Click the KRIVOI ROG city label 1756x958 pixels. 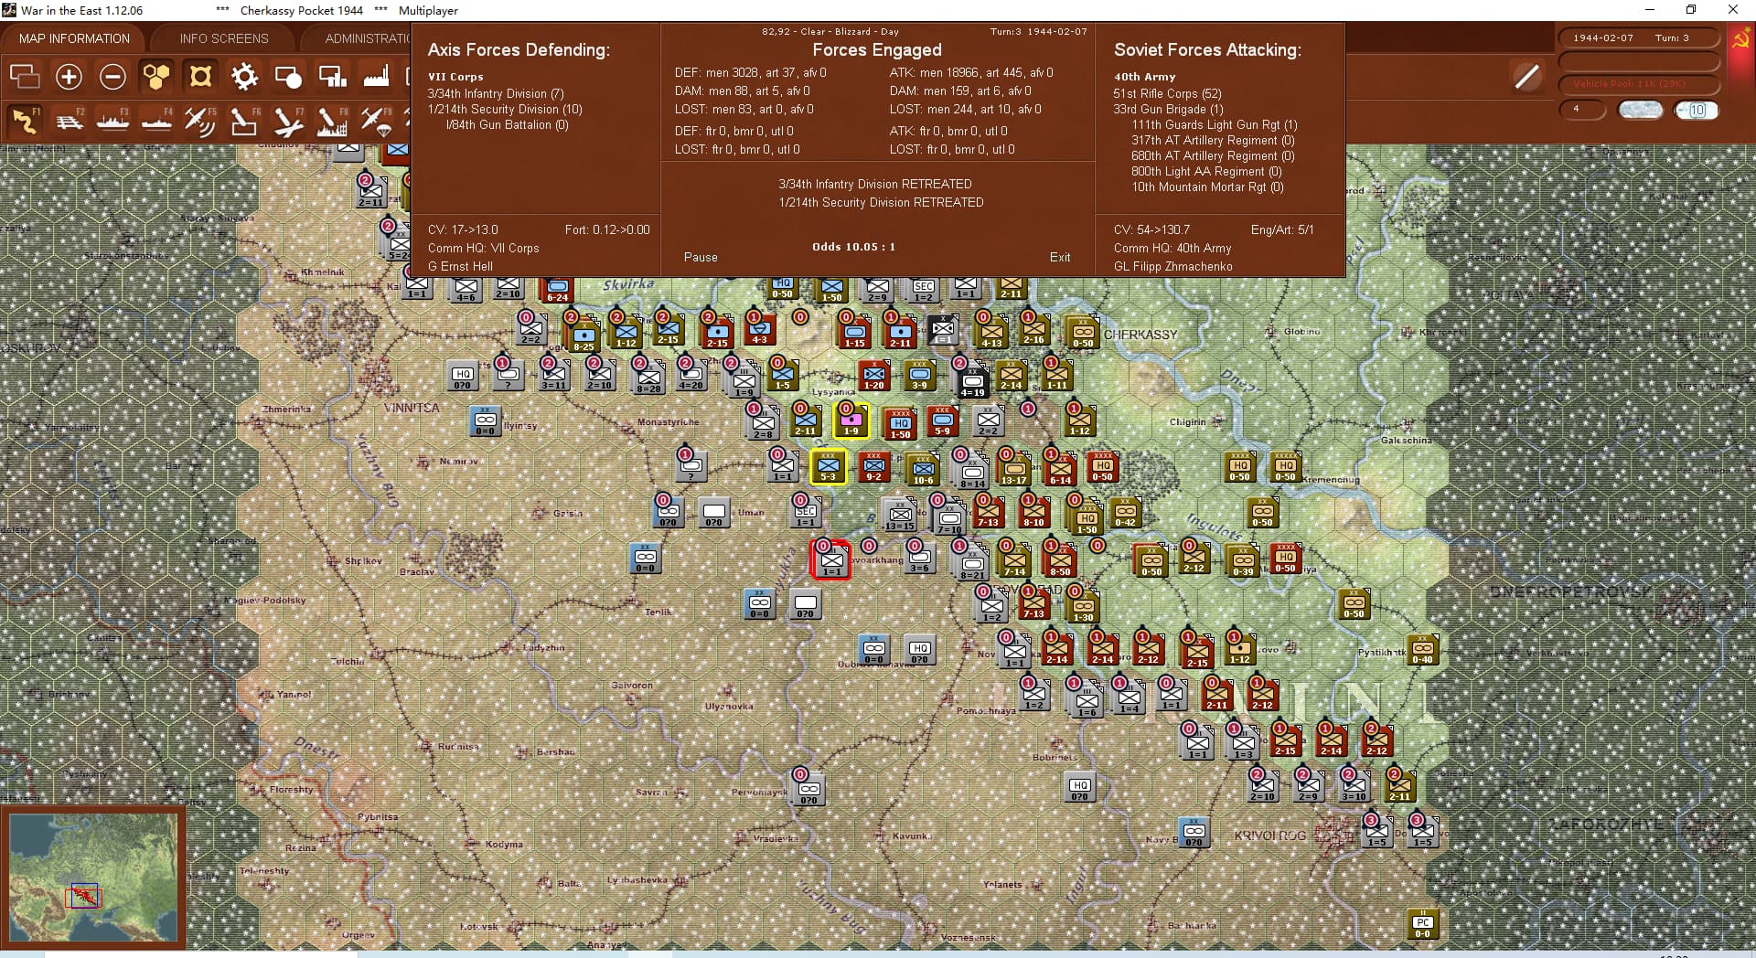coord(1270,836)
